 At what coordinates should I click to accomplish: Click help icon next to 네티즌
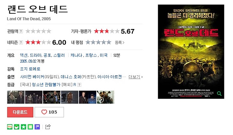click(x=21, y=42)
